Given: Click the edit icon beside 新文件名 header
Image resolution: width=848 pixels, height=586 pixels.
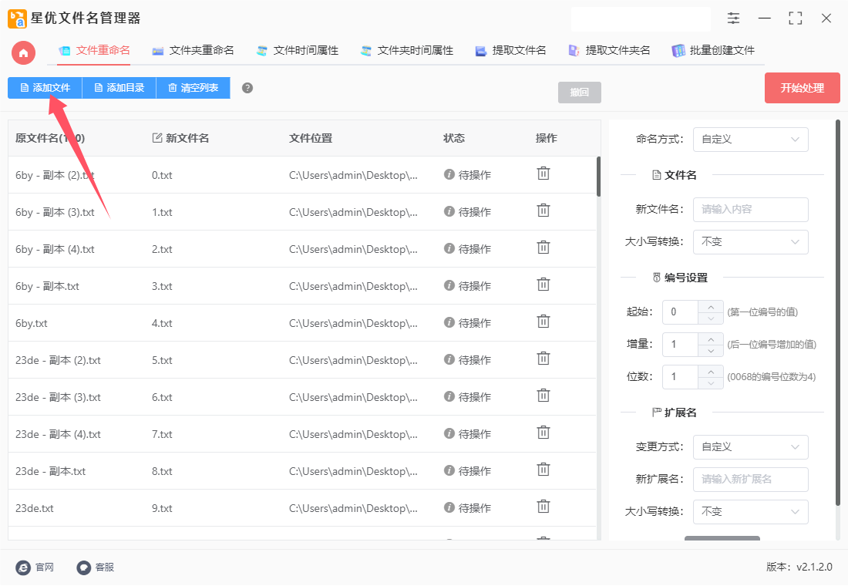Looking at the screenshot, I should pos(157,138).
